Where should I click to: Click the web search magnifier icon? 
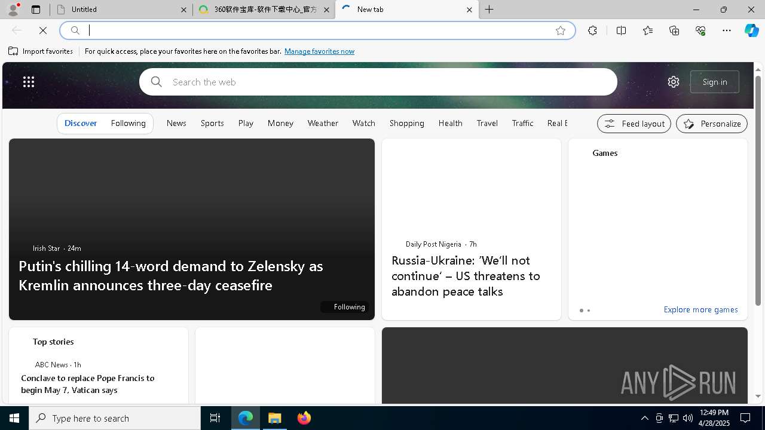157,82
